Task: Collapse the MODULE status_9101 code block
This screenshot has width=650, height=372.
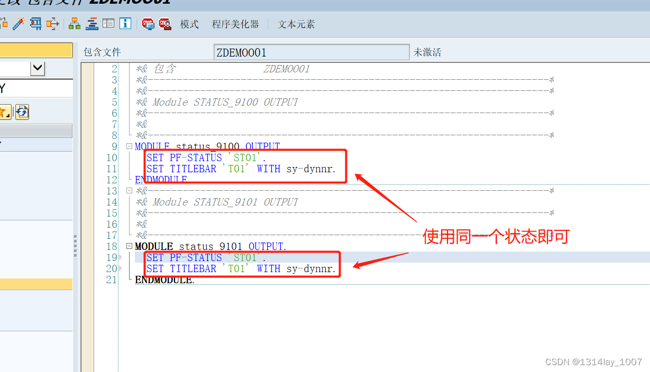Action: point(129,246)
